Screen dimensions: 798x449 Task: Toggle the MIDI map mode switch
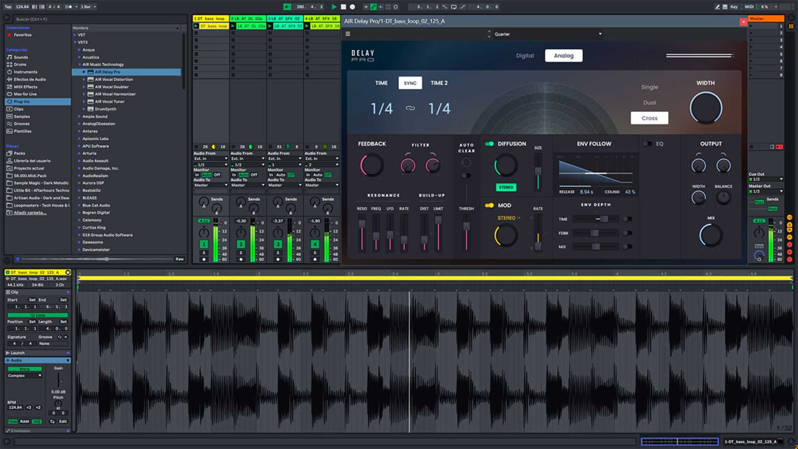point(749,7)
